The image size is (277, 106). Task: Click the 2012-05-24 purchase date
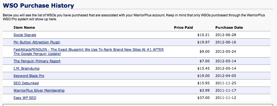[226, 52]
